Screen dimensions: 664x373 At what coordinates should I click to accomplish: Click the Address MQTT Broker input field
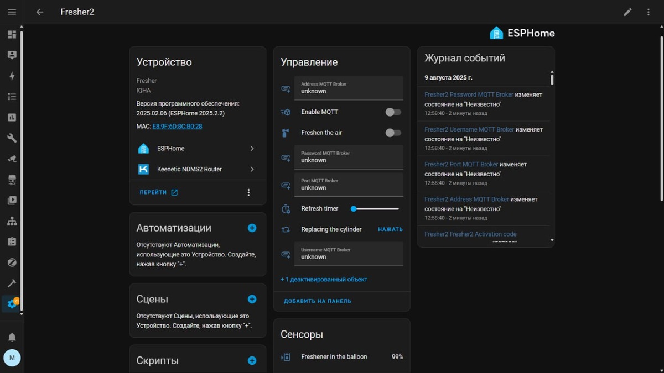click(x=349, y=88)
